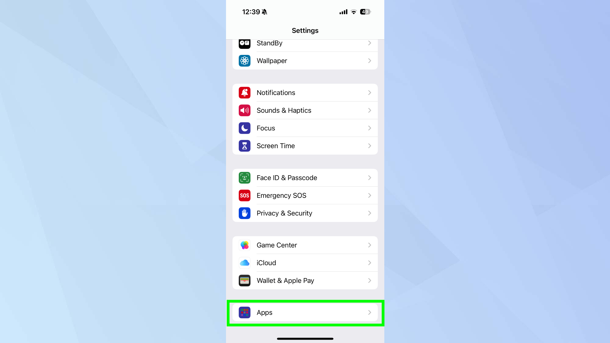The width and height of the screenshot is (610, 343).
Task: View Wi-Fi status icon
Action: [x=353, y=12]
